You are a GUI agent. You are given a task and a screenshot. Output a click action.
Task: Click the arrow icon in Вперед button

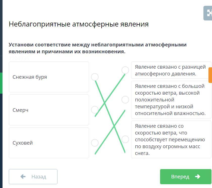pos(198,177)
